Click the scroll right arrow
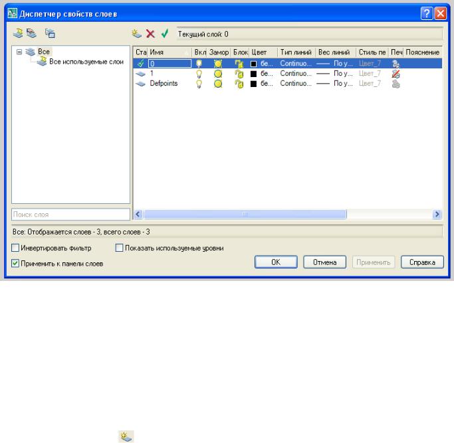 point(437,215)
